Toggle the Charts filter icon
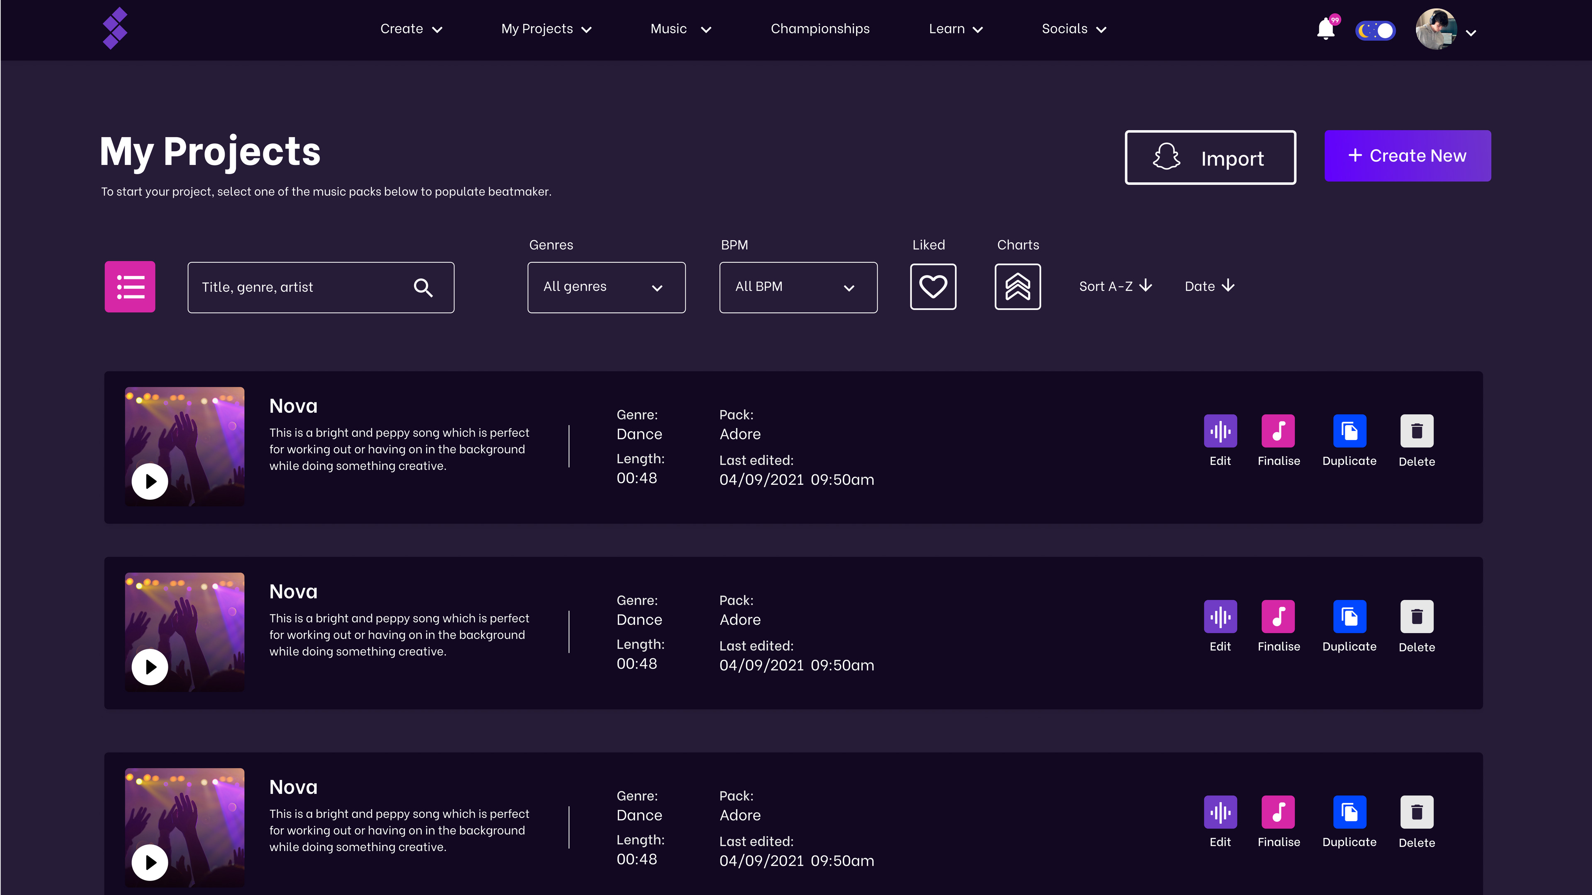 (1018, 287)
